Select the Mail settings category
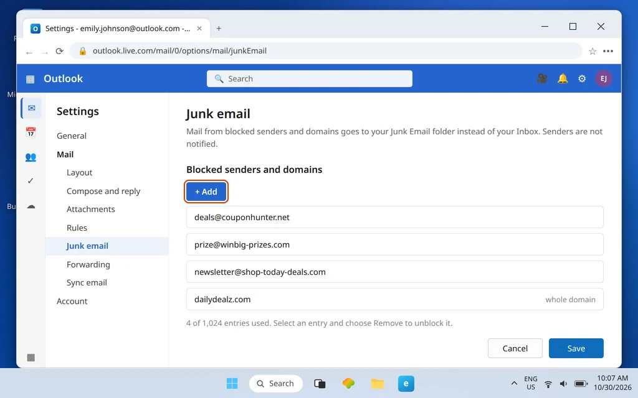638x398 pixels. point(65,154)
